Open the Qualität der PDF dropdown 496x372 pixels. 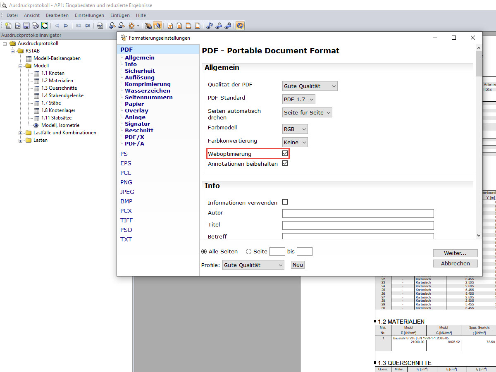pos(310,86)
